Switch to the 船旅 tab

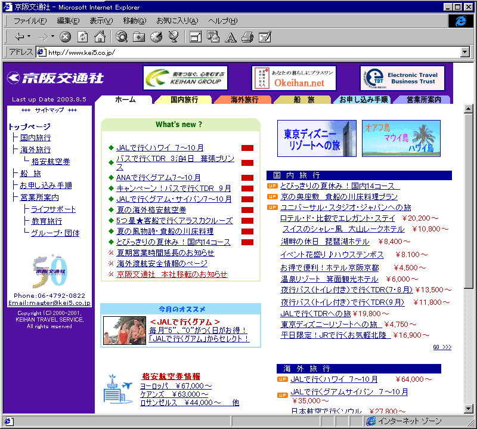[303, 100]
